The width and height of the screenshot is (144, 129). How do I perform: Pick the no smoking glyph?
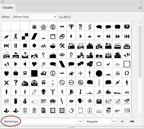click(80, 83)
